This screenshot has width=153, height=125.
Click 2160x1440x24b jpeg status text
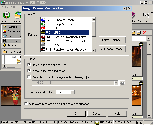(128, 122)
